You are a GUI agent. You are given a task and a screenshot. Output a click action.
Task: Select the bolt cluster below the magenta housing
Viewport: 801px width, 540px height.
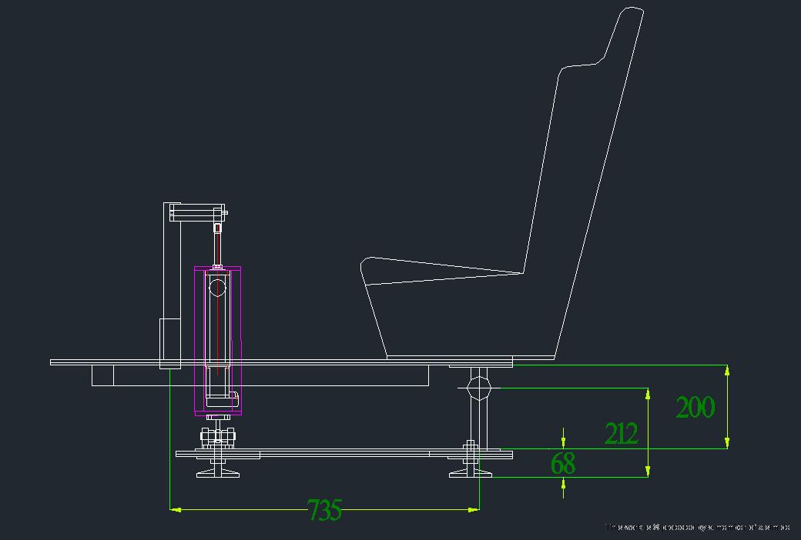click(x=217, y=437)
